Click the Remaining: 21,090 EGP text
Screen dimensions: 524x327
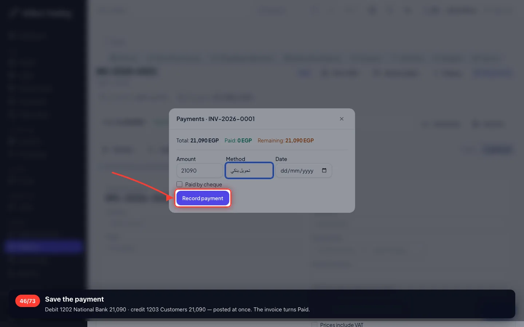[286, 141]
